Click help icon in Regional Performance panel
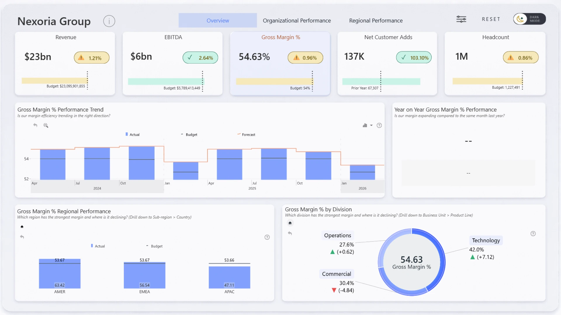This screenshot has height=315, width=561. point(267,237)
